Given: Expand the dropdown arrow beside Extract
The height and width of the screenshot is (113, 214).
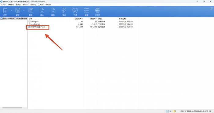Looking at the screenshot, I should [x=24, y=10].
